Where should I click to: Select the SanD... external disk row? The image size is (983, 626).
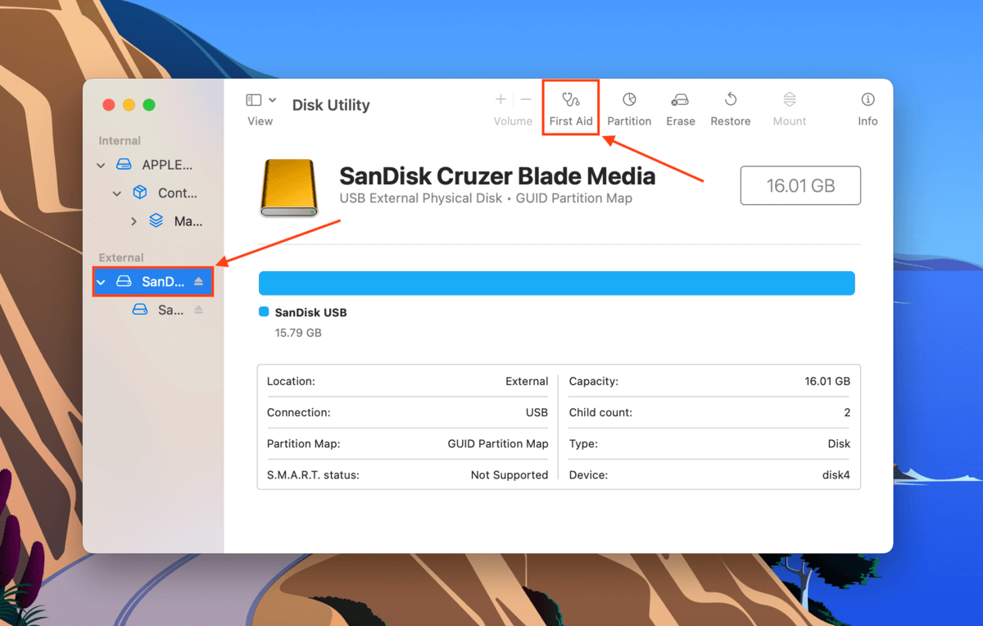153,281
